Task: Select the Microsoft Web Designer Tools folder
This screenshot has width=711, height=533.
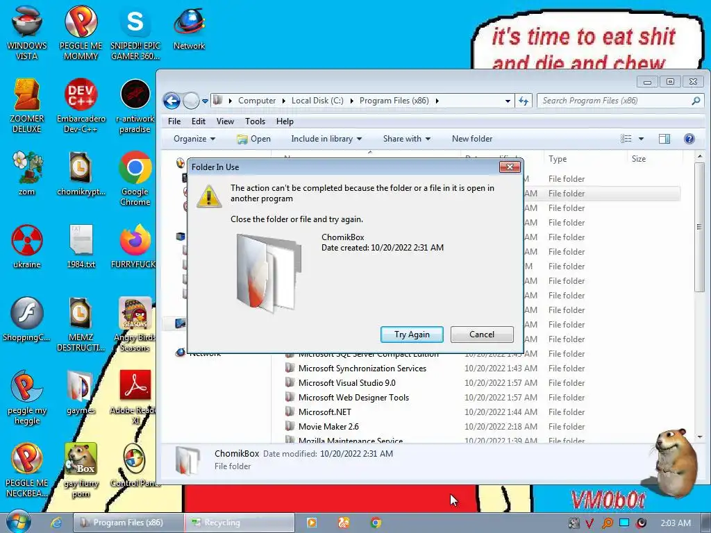Action: [x=353, y=398]
